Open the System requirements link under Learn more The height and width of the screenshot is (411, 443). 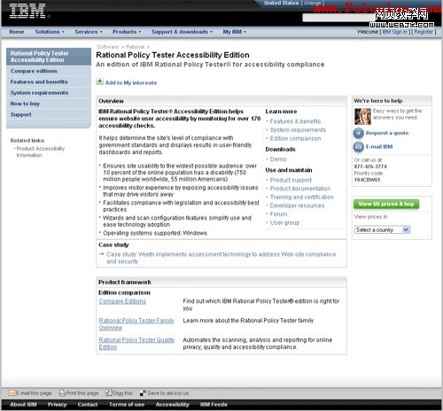tap(298, 130)
